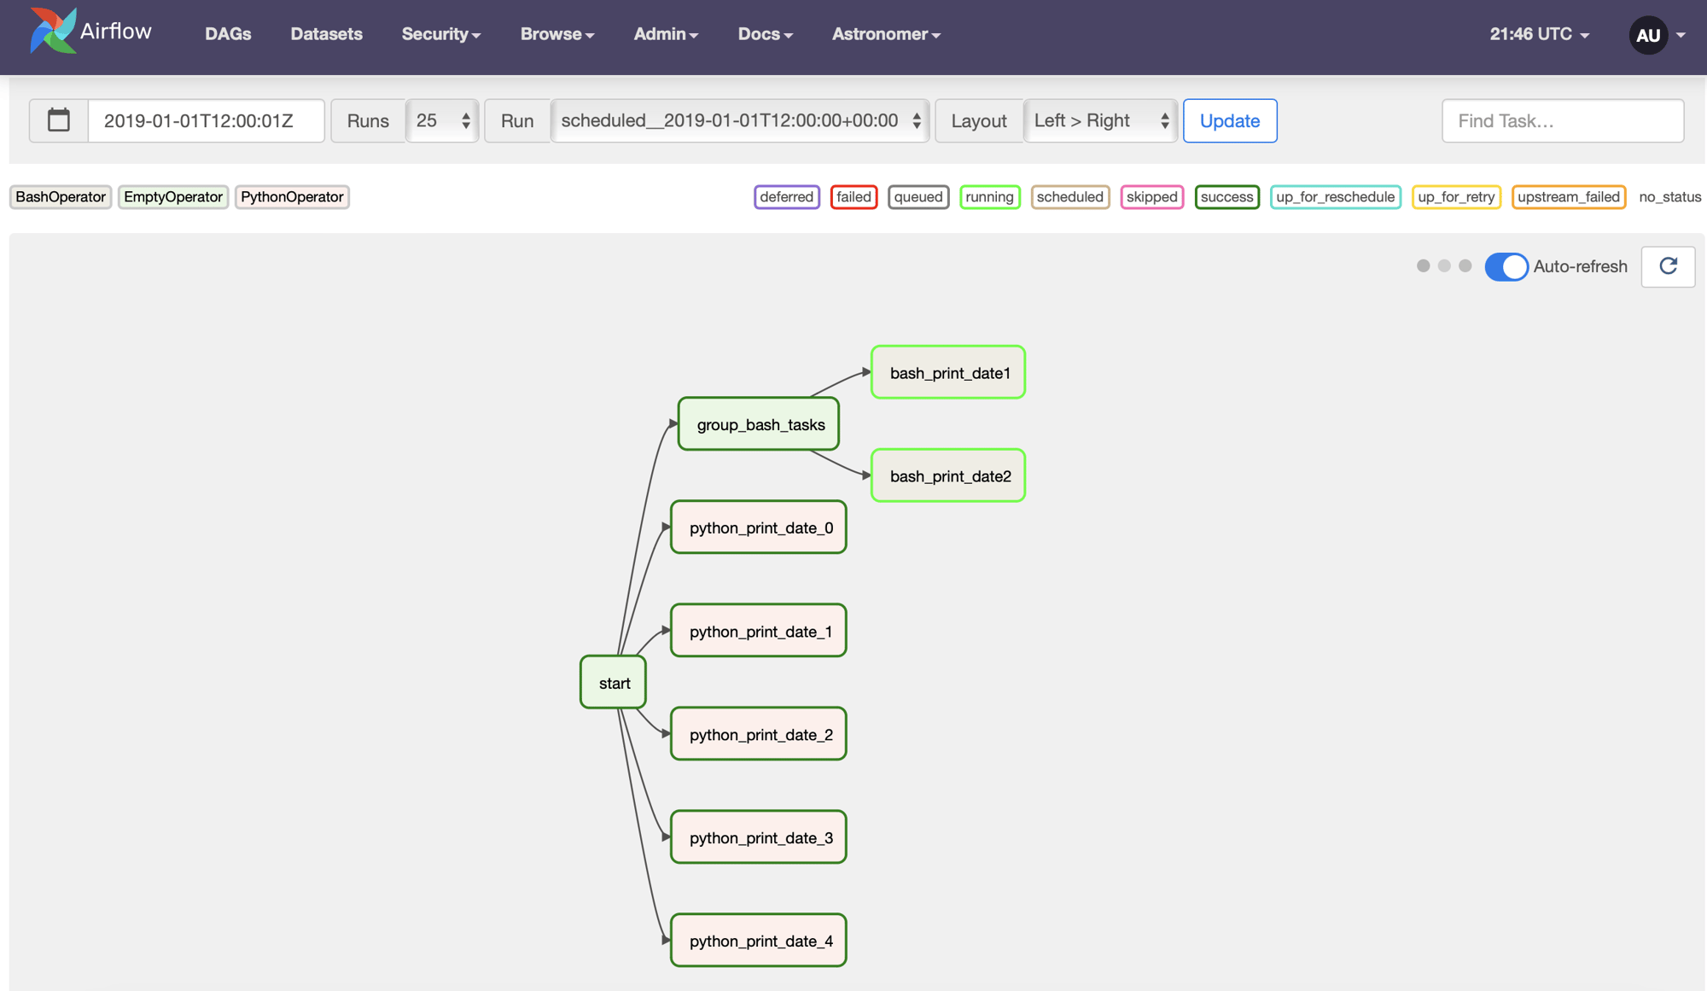Select the BashOperator legend badge
This screenshot has height=991, width=1707.
[x=60, y=197]
